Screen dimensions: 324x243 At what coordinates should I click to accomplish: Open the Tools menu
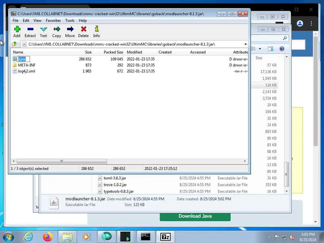tap(70, 21)
